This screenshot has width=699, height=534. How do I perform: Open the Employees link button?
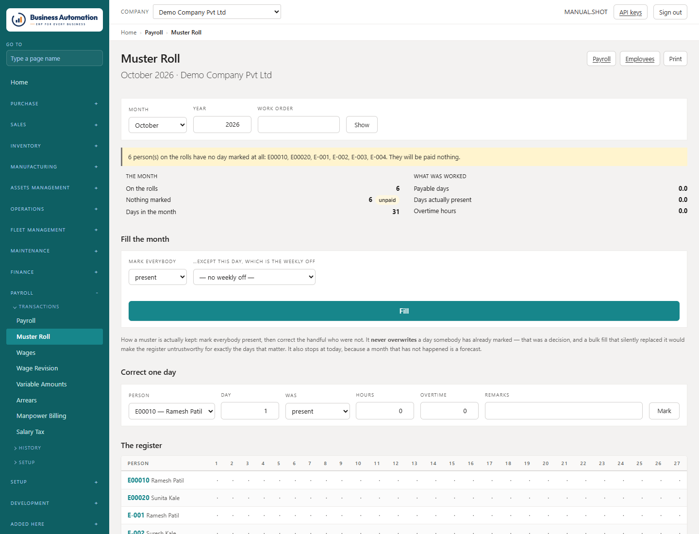[x=640, y=59]
